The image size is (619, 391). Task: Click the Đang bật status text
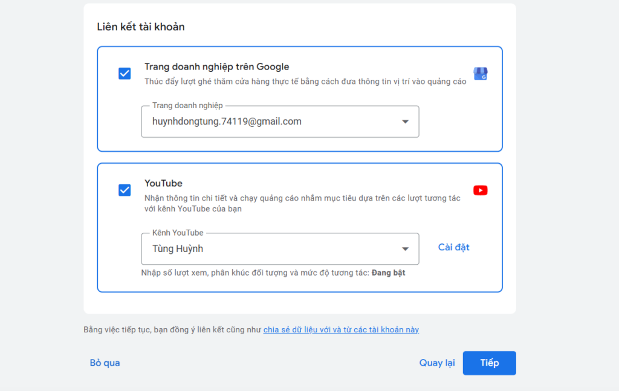click(x=389, y=273)
